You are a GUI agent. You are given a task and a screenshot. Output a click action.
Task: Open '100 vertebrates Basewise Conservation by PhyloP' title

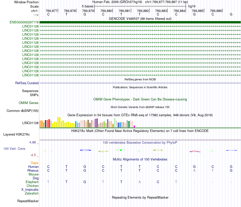tap(140, 143)
